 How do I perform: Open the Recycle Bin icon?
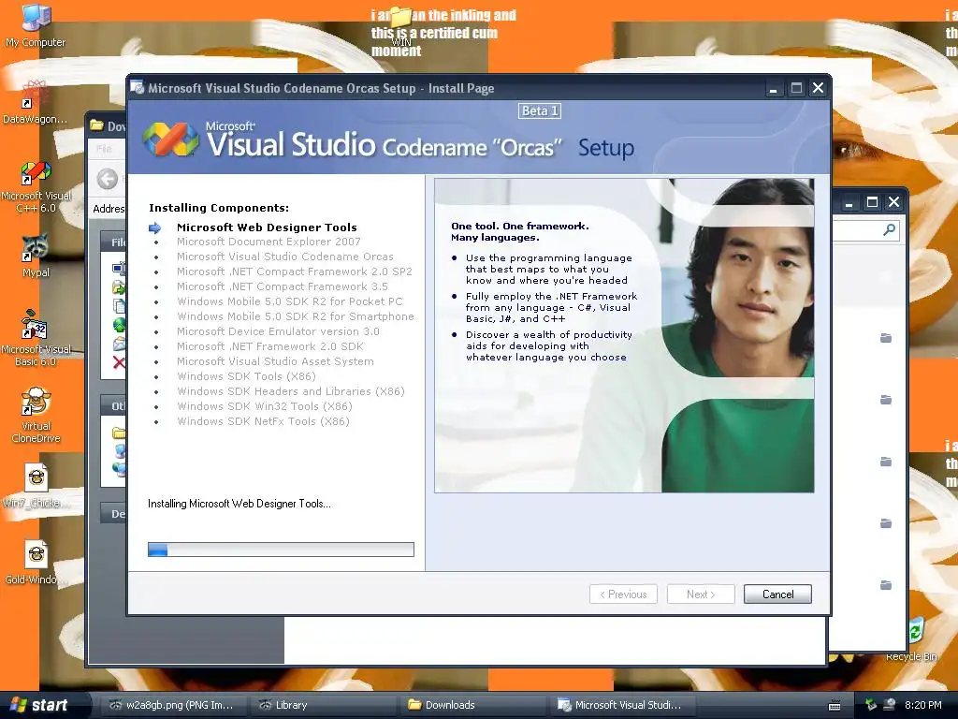coord(914,638)
